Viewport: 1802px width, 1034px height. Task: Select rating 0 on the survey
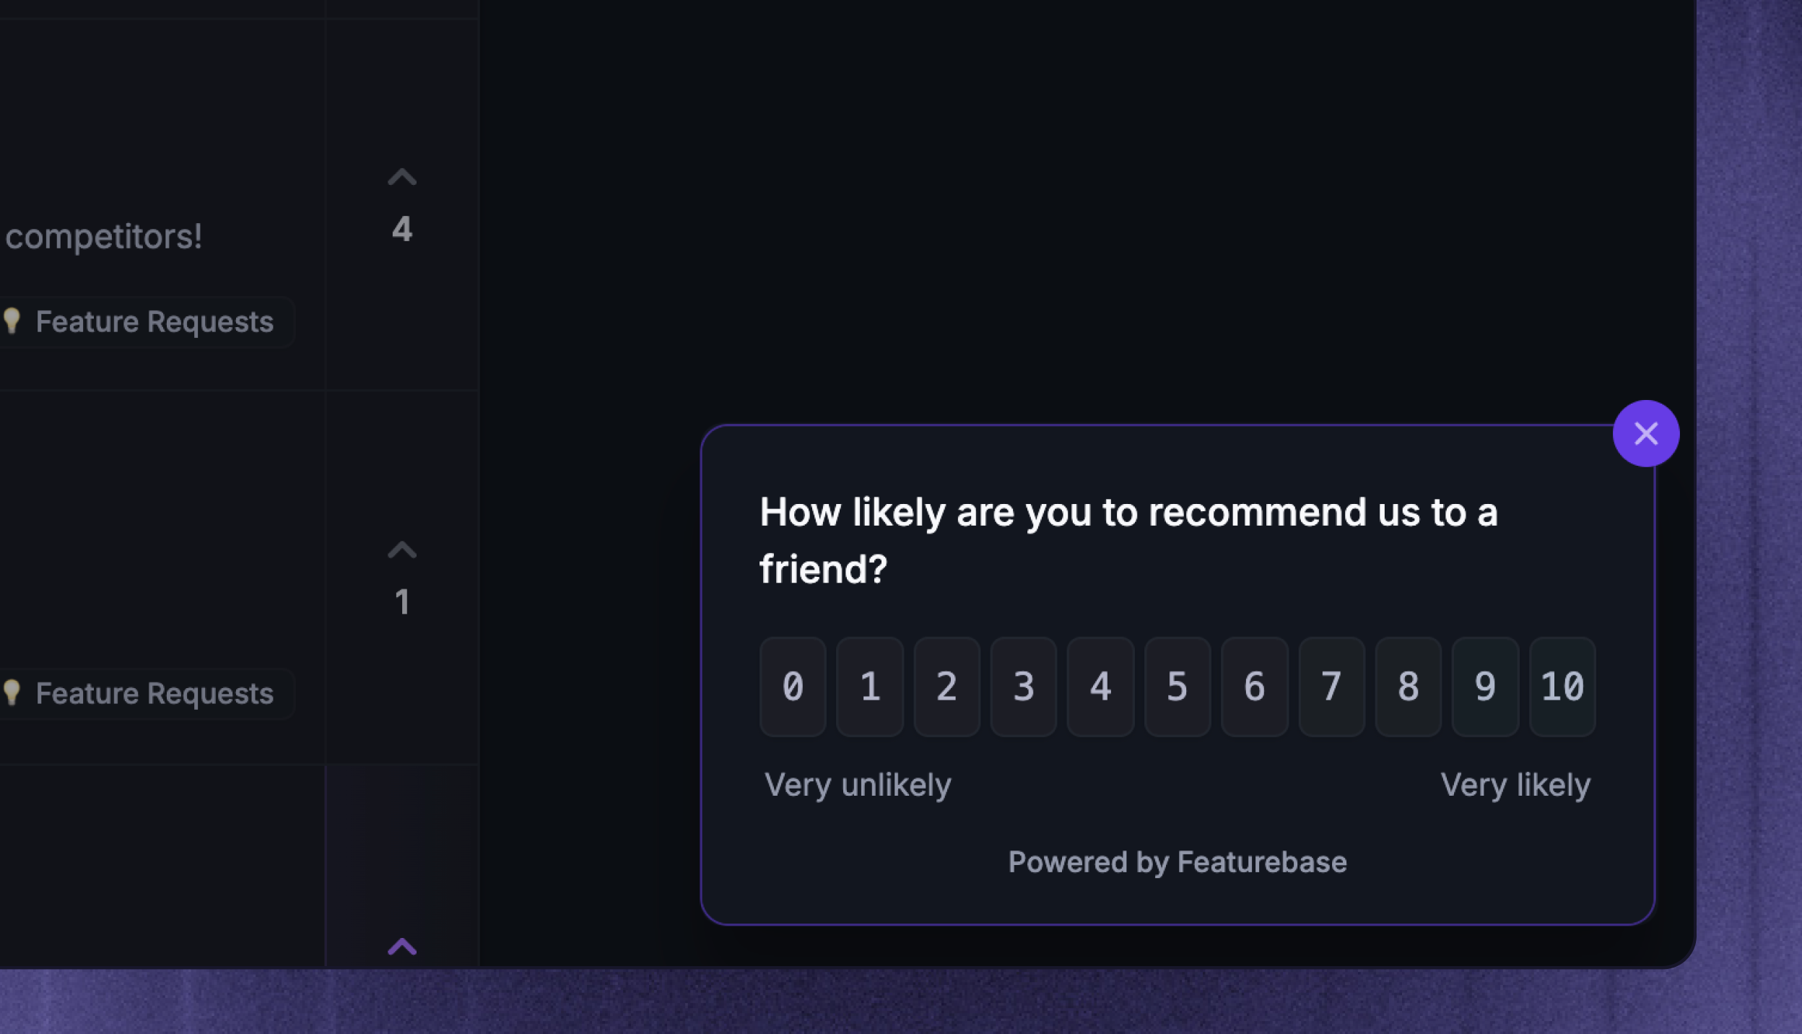(793, 686)
